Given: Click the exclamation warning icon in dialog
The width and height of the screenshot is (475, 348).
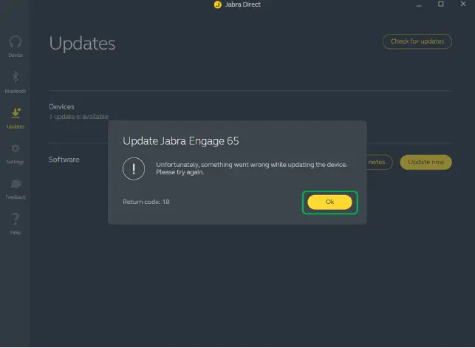Looking at the screenshot, I should [x=134, y=168].
